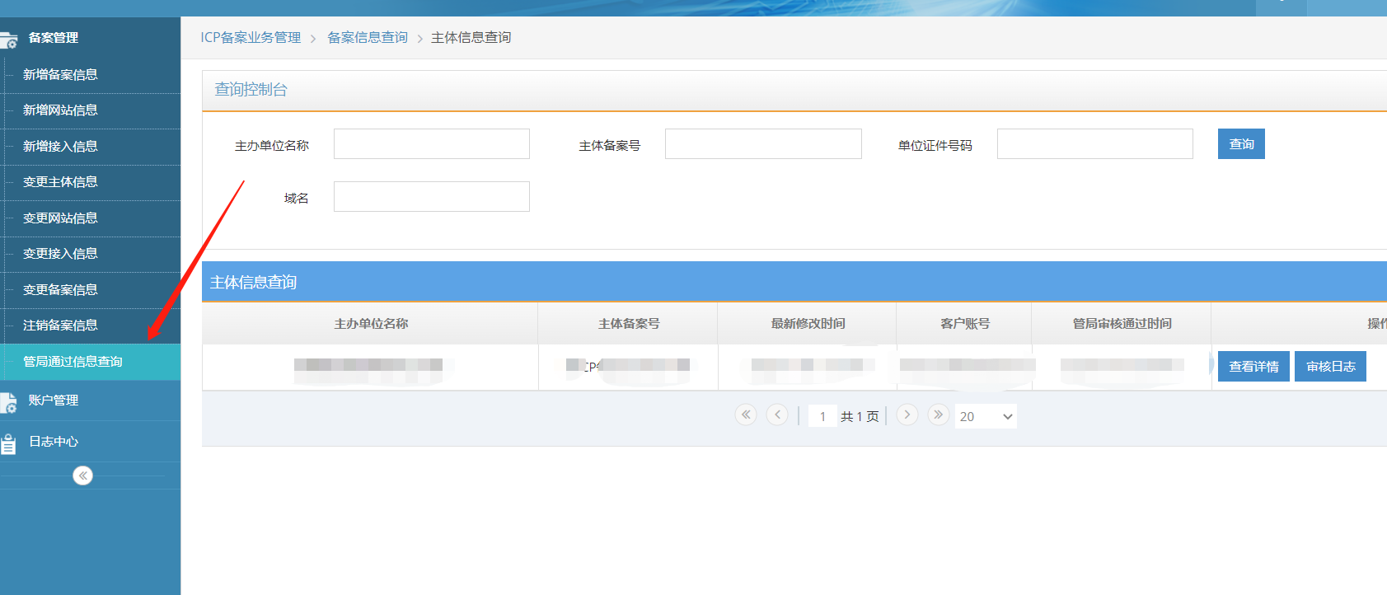Open the page size dropdown showing 20
The image size is (1387, 595).
(986, 416)
